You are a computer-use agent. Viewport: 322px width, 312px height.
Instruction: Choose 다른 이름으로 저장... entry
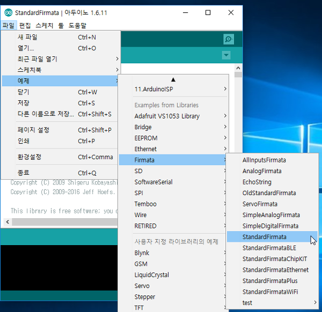[60, 114]
